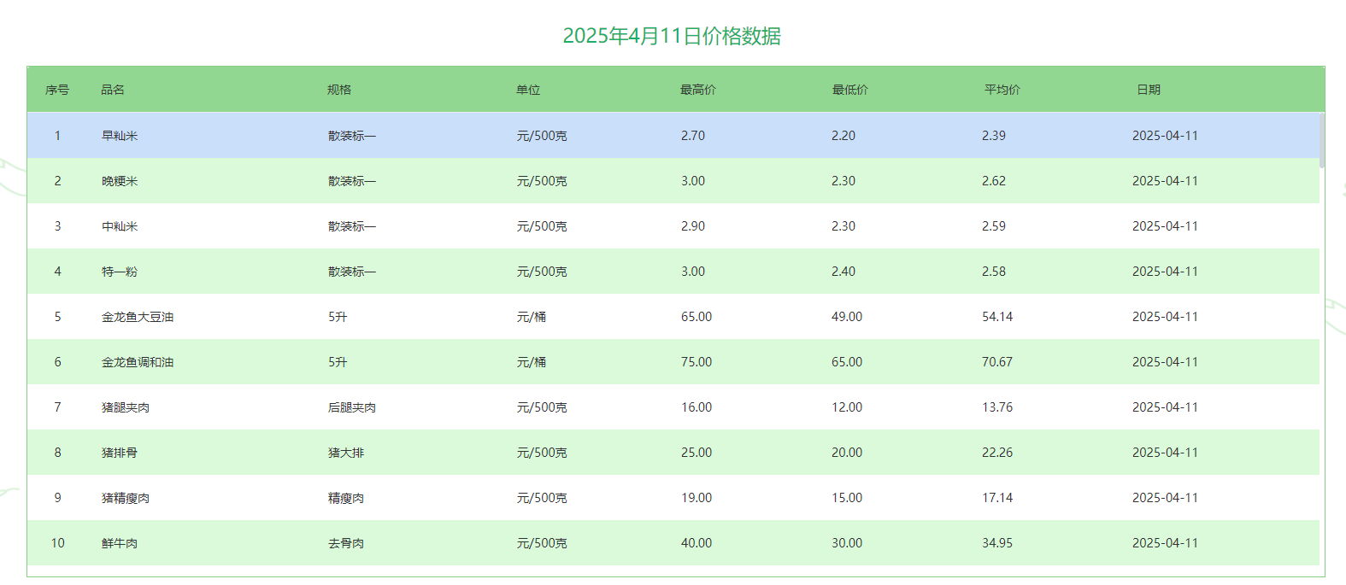
Task: Select the 早籼米 row name cell
Action: point(120,136)
